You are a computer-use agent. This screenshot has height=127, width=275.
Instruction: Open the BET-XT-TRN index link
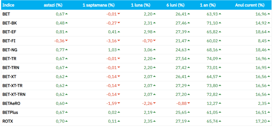pyautogui.click(x=14, y=95)
